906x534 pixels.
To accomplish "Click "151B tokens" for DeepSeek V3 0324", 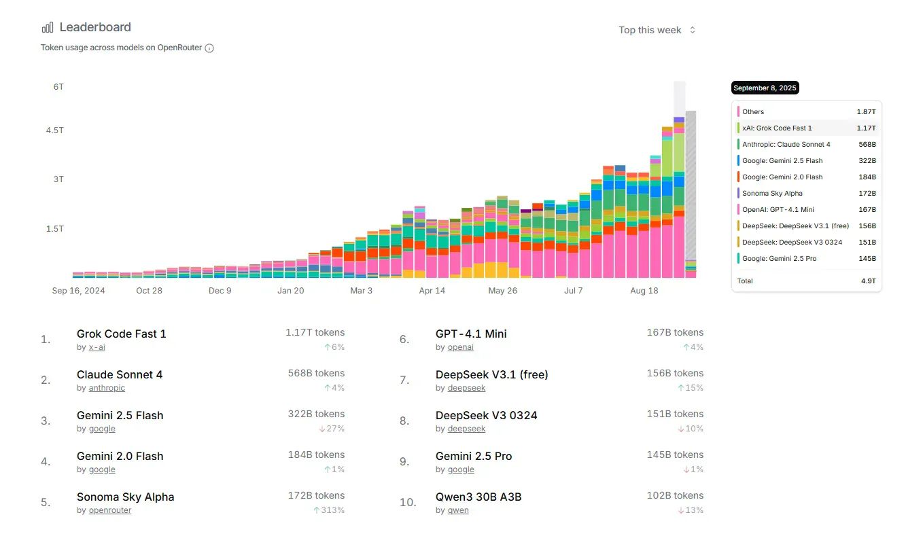I will tap(675, 414).
